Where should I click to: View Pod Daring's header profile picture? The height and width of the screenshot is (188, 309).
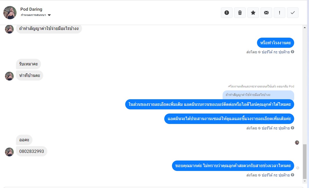(10, 13)
